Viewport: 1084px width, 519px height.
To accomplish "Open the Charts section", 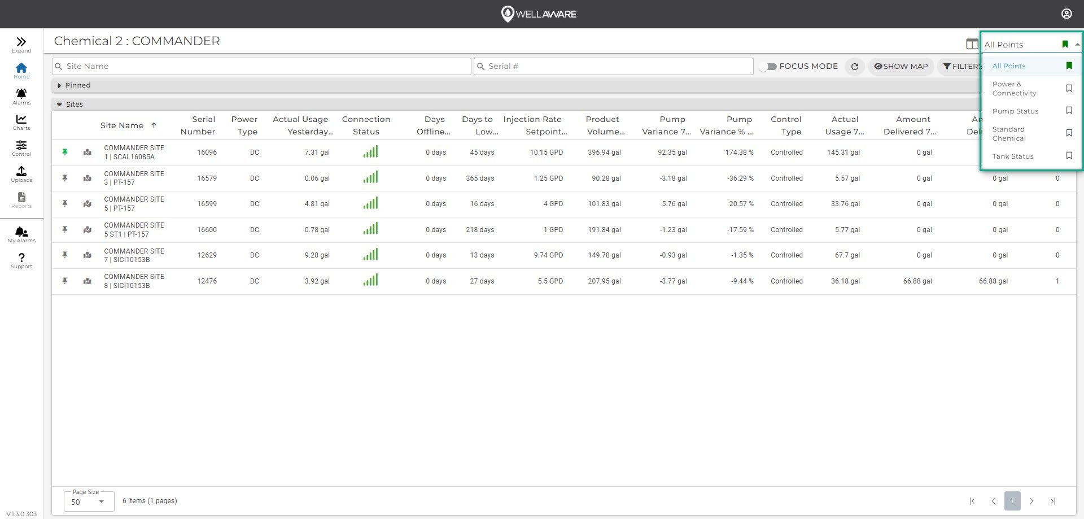I will coord(21,122).
